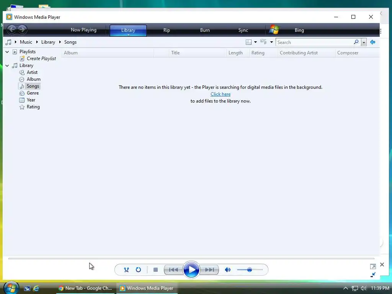Click the Next track button

pyautogui.click(x=209, y=269)
